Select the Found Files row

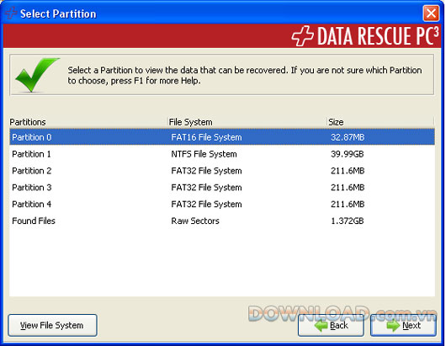tap(222, 221)
